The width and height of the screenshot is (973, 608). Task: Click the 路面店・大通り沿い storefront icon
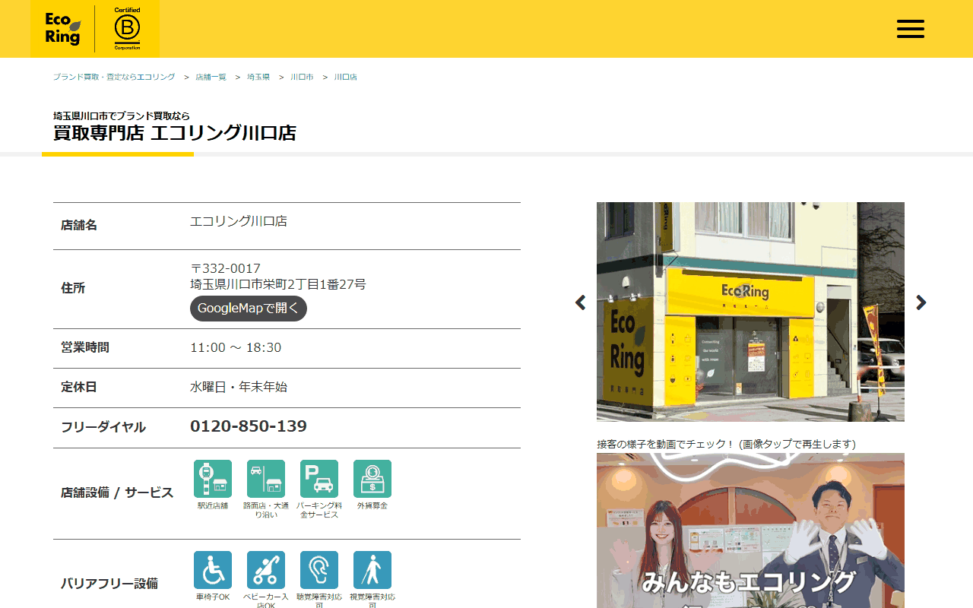266,479
